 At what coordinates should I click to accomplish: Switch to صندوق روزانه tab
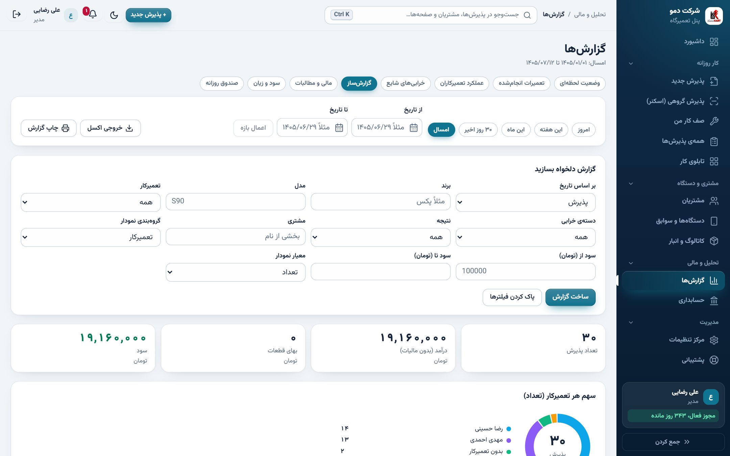click(222, 83)
